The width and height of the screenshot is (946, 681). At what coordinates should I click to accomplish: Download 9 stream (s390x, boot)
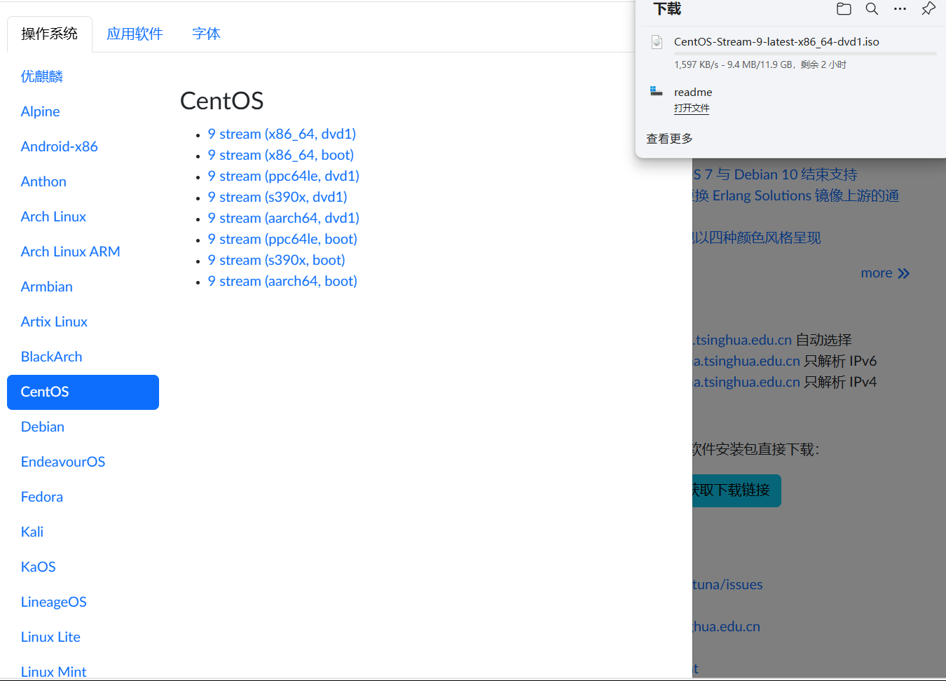tap(276, 260)
